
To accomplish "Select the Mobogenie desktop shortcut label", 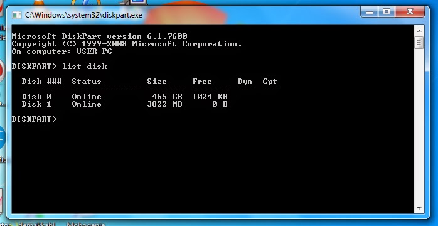I will (x=86, y=223).
